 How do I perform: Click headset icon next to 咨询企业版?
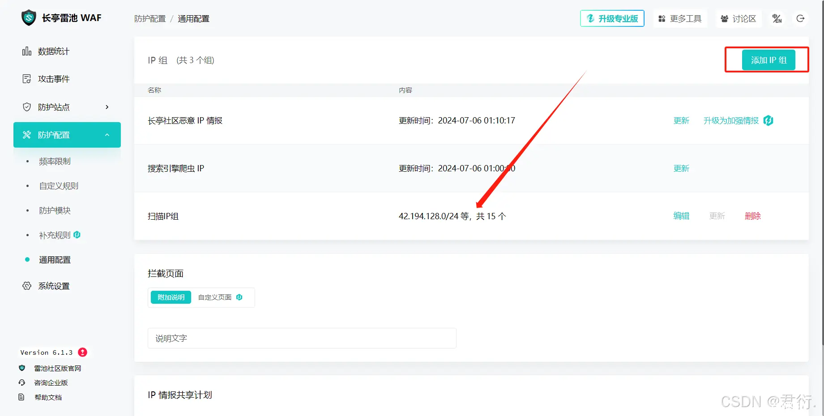pos(22,382)
